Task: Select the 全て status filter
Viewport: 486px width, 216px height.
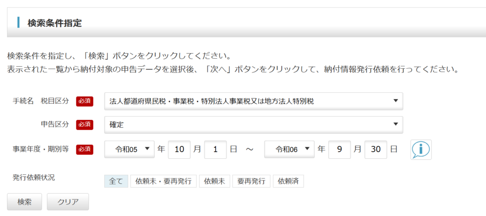Action: pyautogui.click(x=116, y=181)
